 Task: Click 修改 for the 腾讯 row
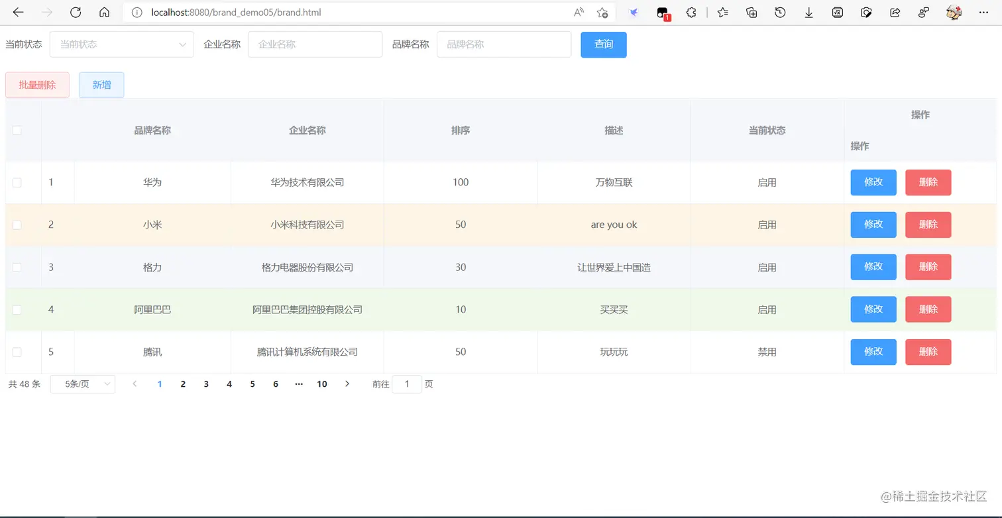click(873, 352)
